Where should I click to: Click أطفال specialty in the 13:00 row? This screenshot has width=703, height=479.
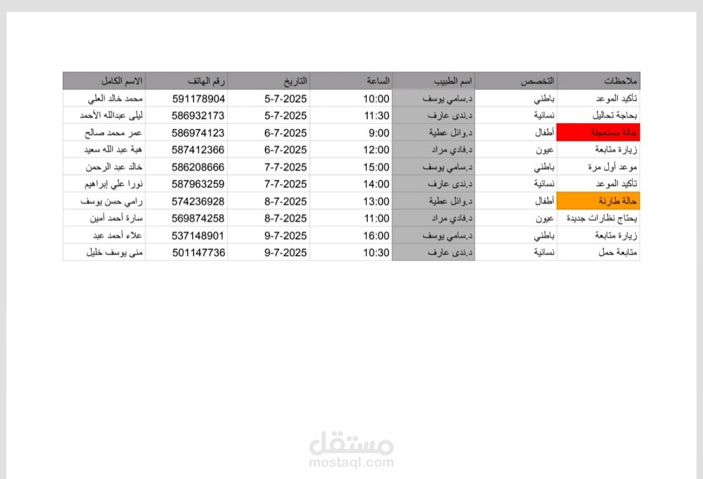point(545,201)
